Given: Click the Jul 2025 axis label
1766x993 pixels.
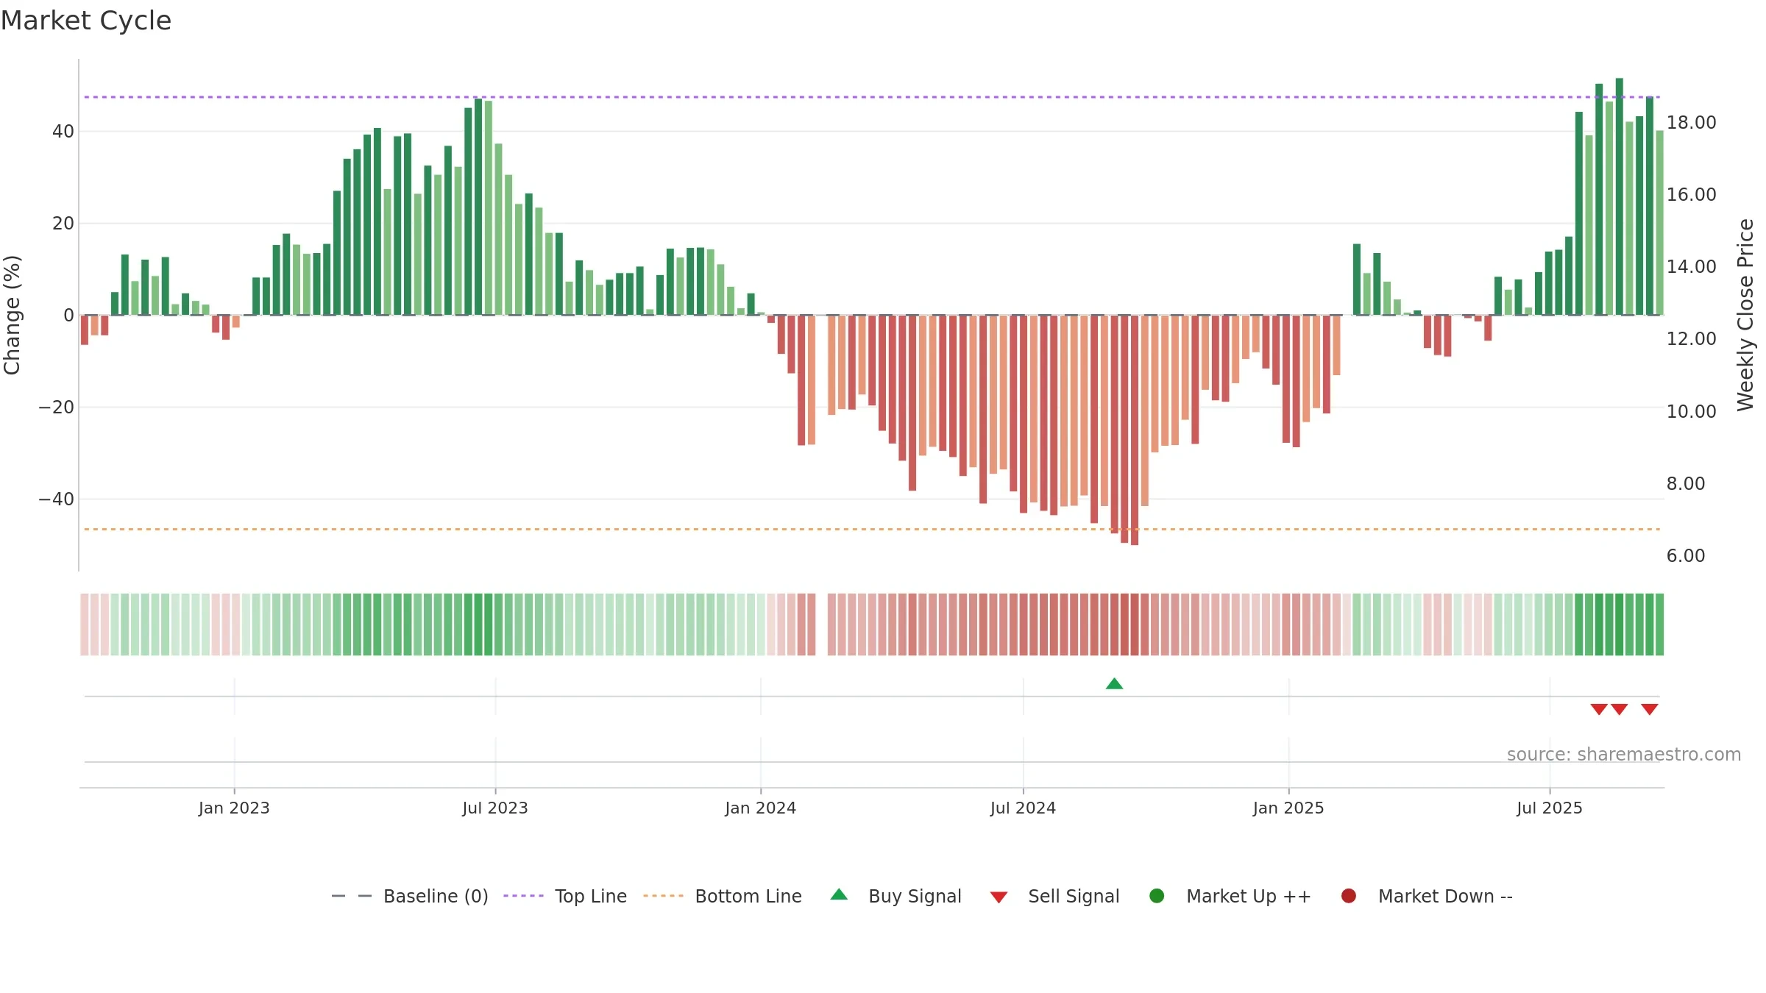Looking at the screenshot, I should coord(1550,808).
